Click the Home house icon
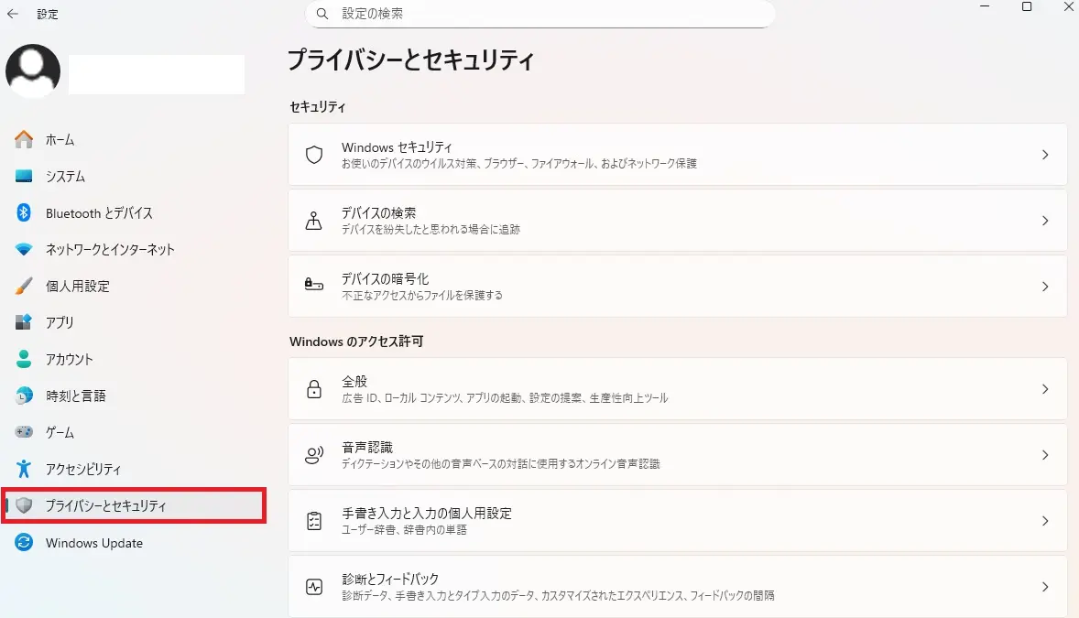The width and height of the screenshot is (1079, 618). [24, 139]
